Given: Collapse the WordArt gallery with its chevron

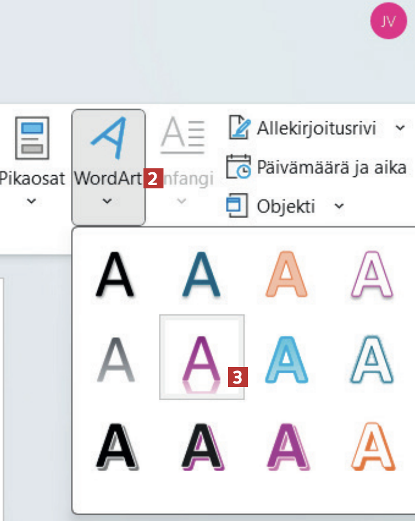Looking at the screenshot, I should [108, 202].
